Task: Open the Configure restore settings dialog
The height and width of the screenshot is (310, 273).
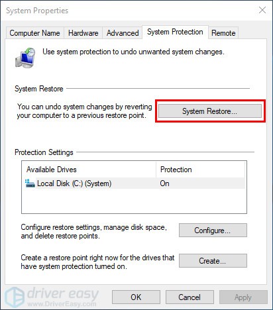Action: 213,231
